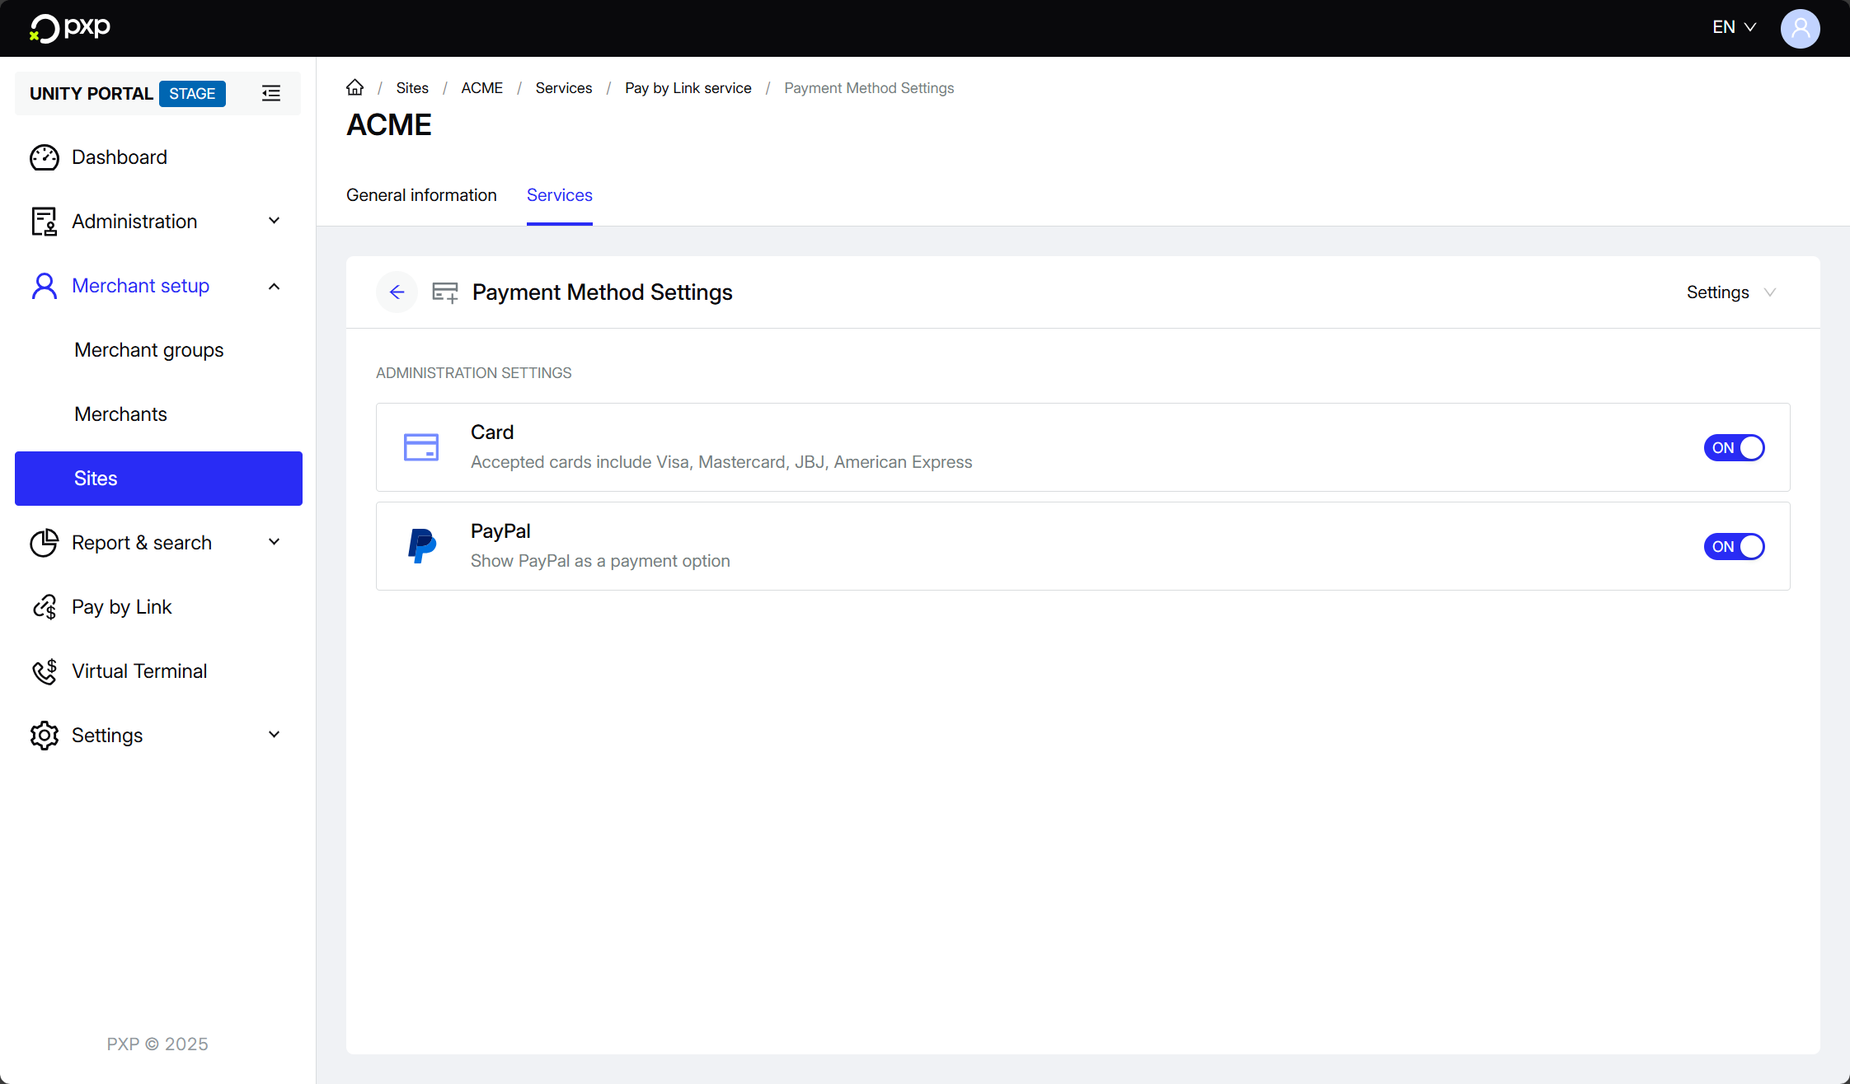Viewport: 1850px width, 1084px height.
Task: Click the home icon in the breadcrumb
Action: [355, 87]
